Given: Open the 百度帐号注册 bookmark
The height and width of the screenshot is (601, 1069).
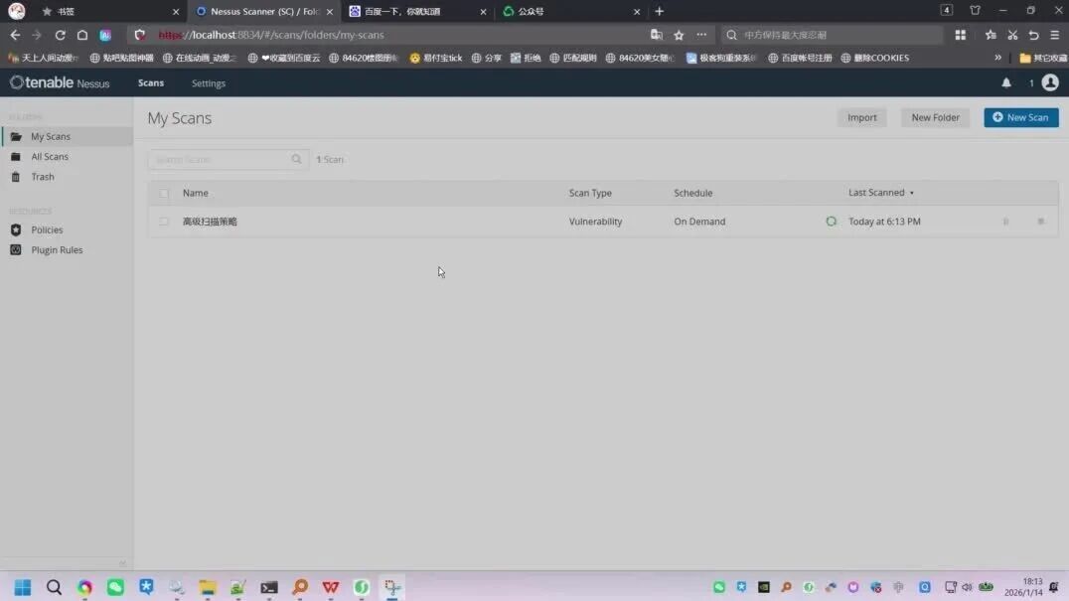Looking at the screenshot, I should (x=800, y=58).
